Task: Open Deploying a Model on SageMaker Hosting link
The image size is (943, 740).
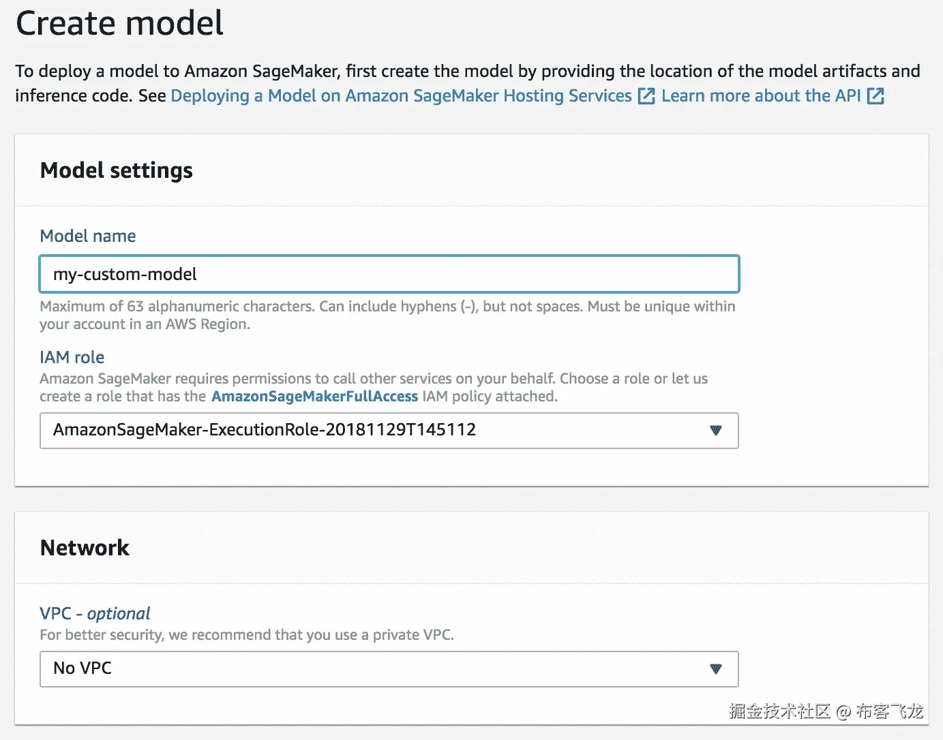Action: (401, 96)
